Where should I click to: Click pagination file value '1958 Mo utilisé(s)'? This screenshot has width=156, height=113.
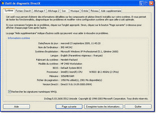coord(70,80)
